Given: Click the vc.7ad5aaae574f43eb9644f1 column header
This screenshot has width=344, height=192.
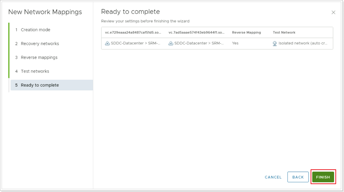Looking at the screenshot, I should (x=196, y=33).
